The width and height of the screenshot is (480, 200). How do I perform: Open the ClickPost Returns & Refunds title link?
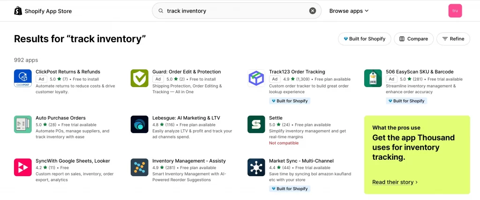(68, 72)
